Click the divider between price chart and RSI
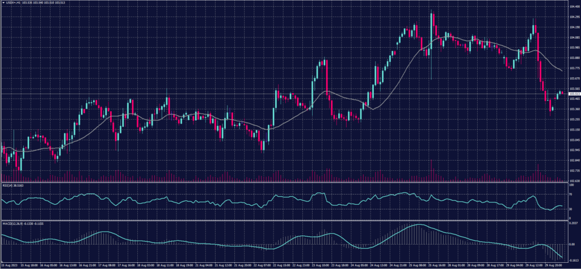 [284, 183]
